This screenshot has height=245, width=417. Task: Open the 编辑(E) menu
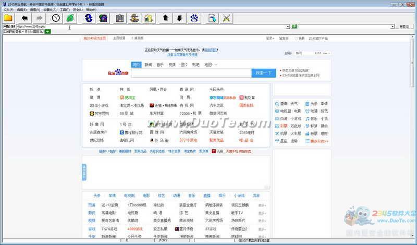point(21,10)
